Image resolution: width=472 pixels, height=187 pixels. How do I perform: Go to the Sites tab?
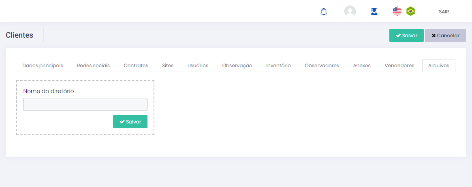tap(168, 66)
